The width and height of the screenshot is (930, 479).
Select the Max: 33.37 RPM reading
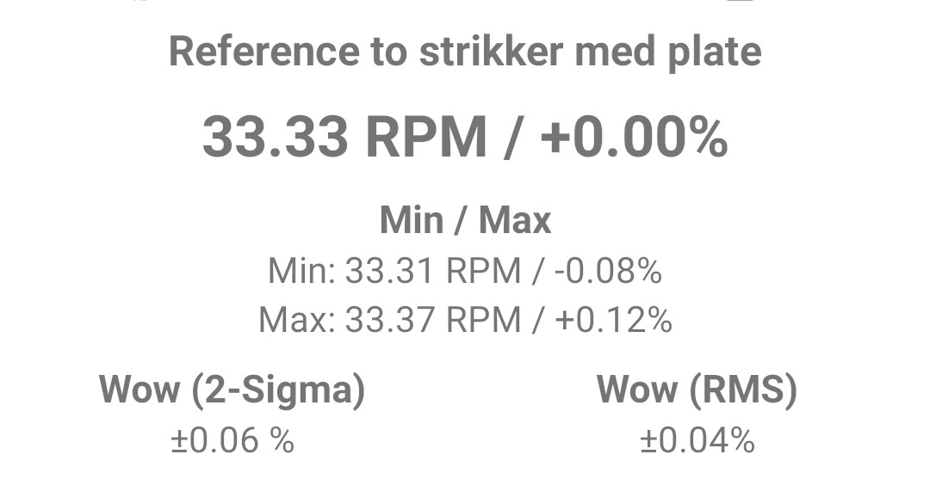coord(390,320)
